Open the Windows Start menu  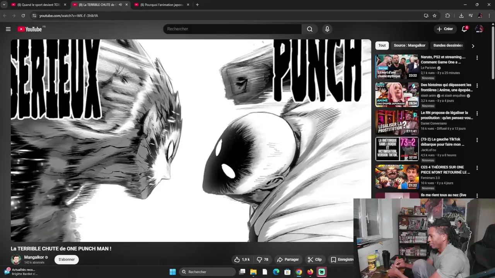point(172,272)
